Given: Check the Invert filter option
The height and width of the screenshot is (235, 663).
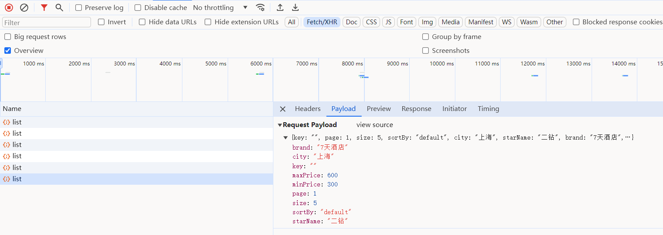Looking at the screenshot, I should click(x=101, y=22).
